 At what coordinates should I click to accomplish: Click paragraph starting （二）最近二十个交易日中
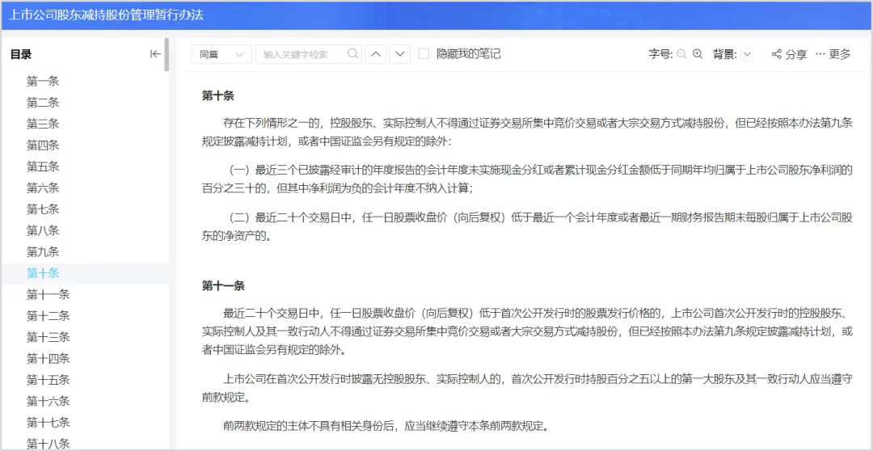527,226
